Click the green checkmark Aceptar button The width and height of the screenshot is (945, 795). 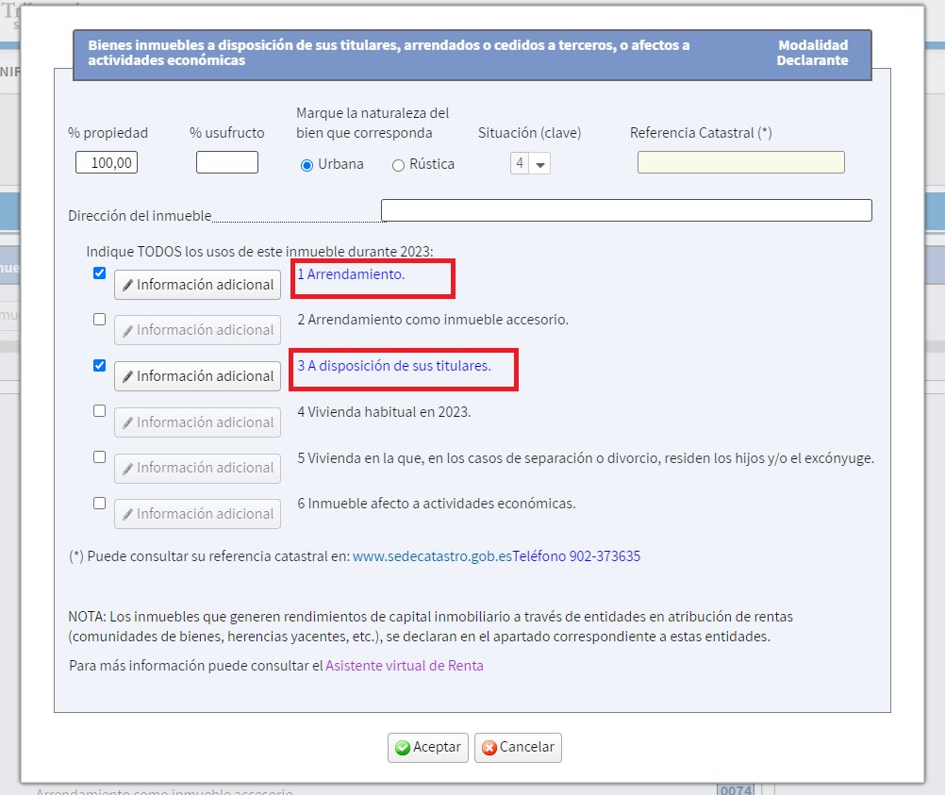tap(428, 747)
